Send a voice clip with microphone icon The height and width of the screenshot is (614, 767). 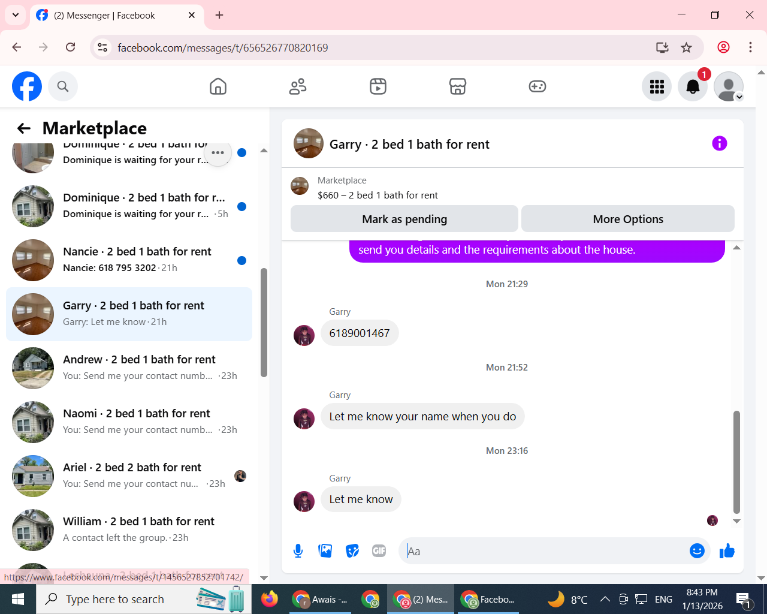(x=298, y=550)
